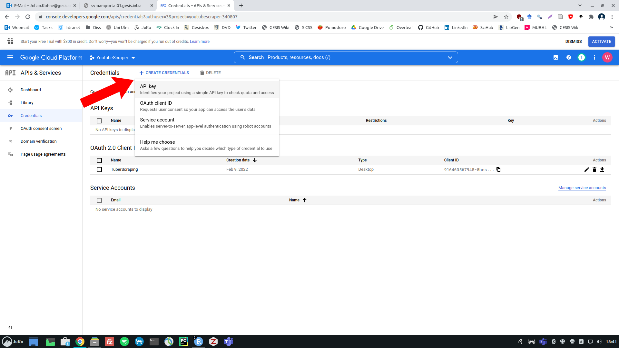Edit the TuberScraping OAuth client
619x348 pixels.
[x=586, y=169]
